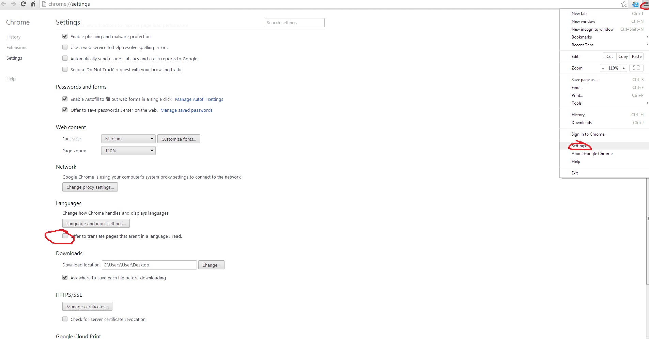
Task: Expand the Bookmarks submenu
Action: click(x=604, y=37)
